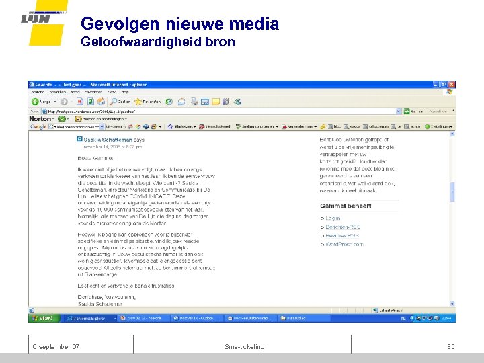The height and width of the screenshot is (363, 484).
Task: Open Zoeken search with magnifier icon
Action: tap(120, 102)
